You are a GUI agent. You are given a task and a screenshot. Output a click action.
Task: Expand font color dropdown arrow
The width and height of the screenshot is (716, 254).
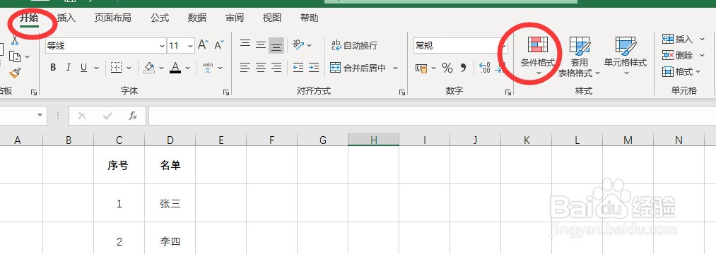pos(188,68)
